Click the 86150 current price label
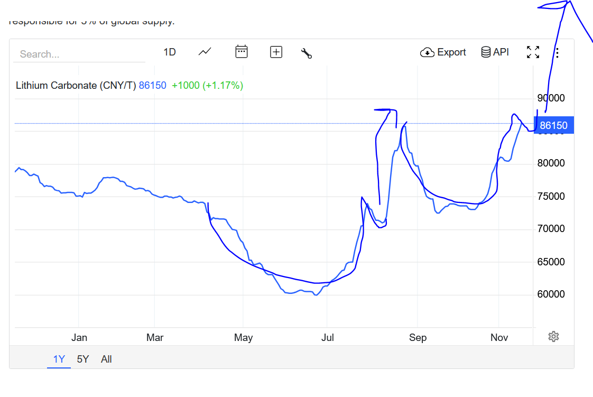The image size is (593, 397). tap(554, 125)
